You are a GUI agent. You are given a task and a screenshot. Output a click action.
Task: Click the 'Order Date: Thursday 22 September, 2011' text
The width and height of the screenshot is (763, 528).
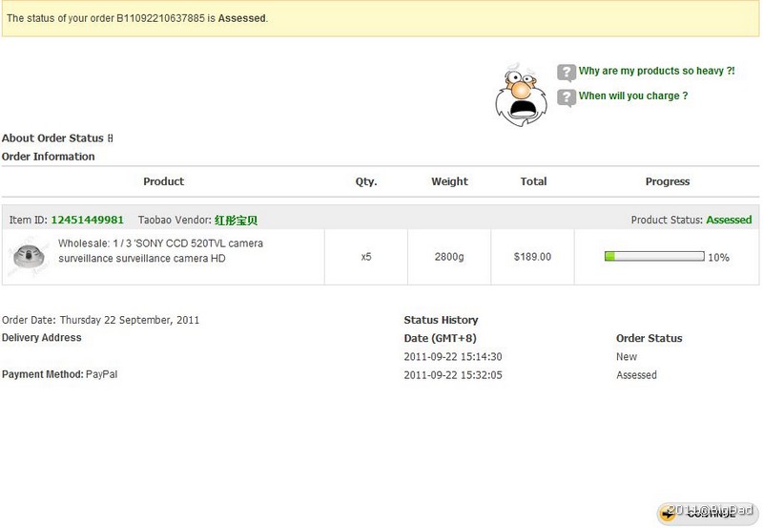tap(100, 320)
